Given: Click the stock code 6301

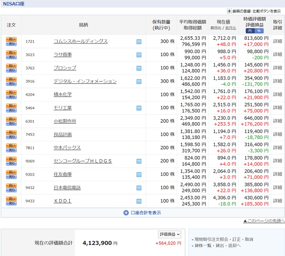Looking at the screenshot, I should point(30,121).
